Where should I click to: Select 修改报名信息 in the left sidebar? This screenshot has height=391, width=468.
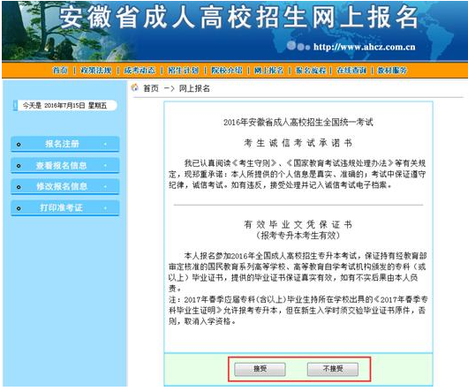[65, 187]
